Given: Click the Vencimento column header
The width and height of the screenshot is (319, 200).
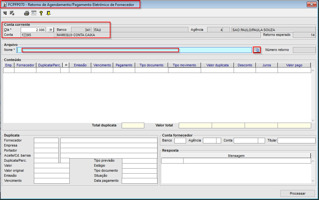Looking at the screenshot, I should [102, 65].
